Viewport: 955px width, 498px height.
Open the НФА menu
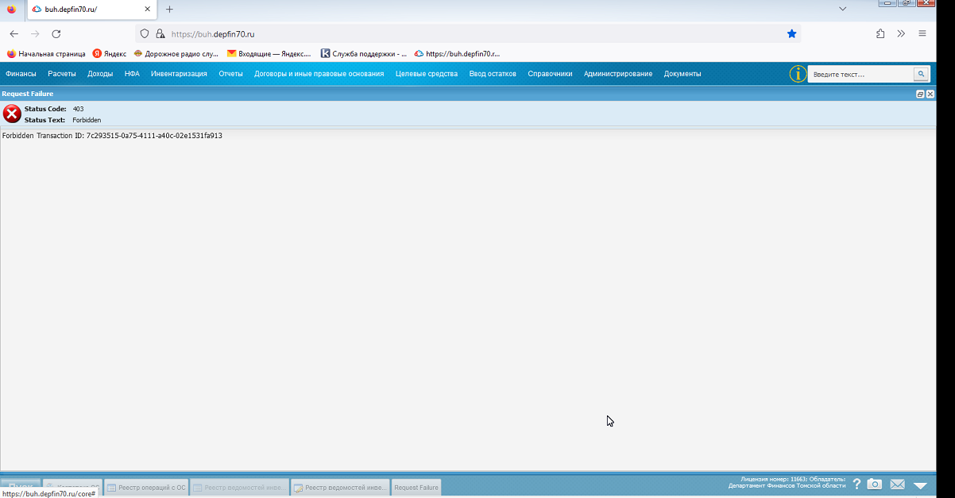[132, 74]
